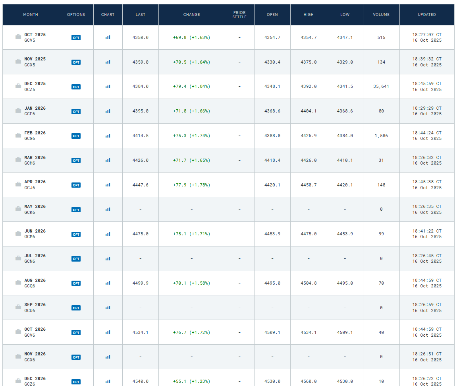Open chart icon for FEB 2026 GCG6

pyautogui.click(x=108, y=136)
